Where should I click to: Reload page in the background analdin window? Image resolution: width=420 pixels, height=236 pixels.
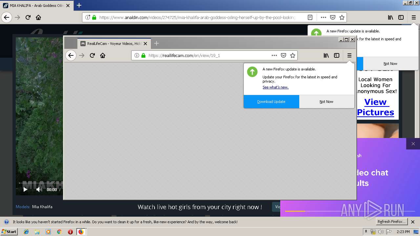pyautogui.click(x=28, y=17)
